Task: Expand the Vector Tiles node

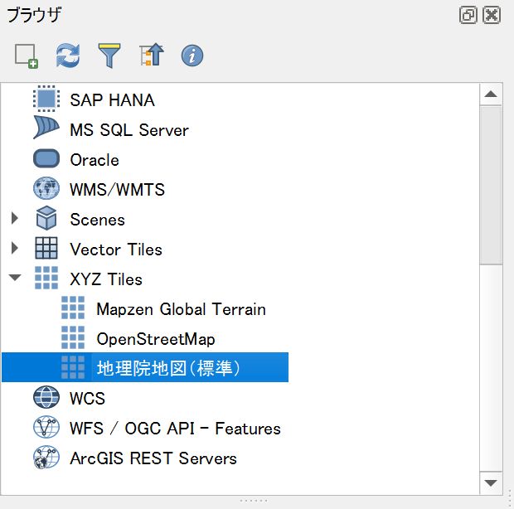Action: click(x=14, y=248)
